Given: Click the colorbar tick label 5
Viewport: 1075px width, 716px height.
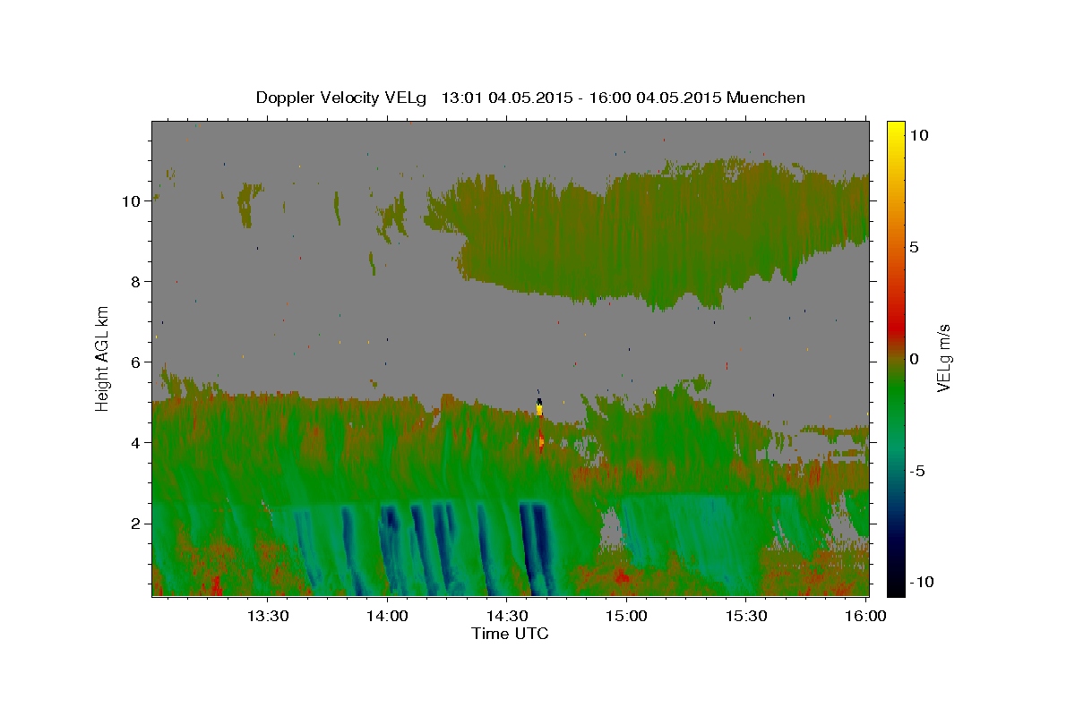Looking at the screenshot, I should (914, 247).
